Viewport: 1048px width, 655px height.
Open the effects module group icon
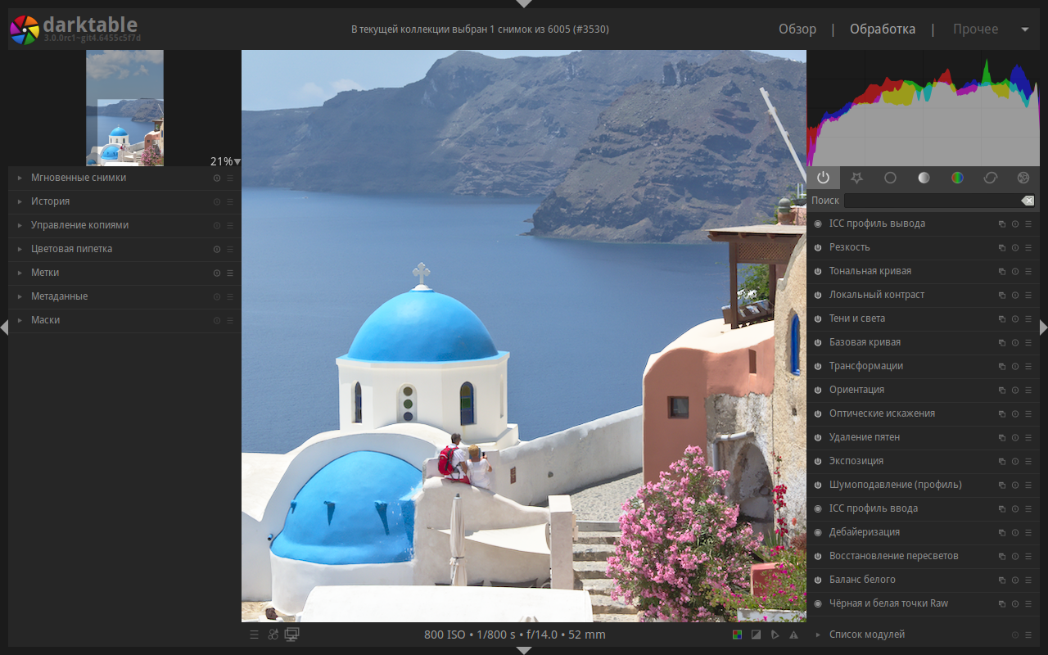click(1023, 178)
